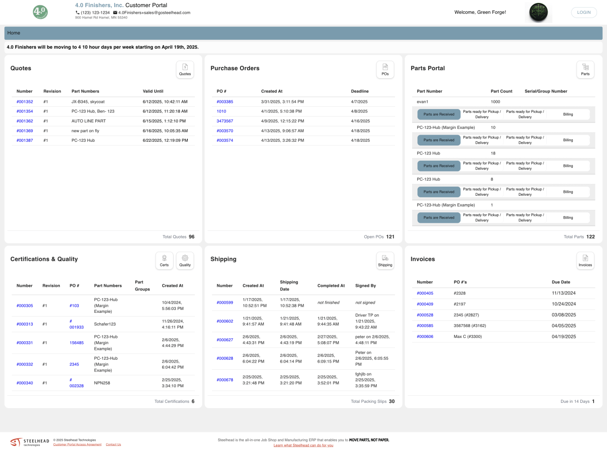This screenshot has width=607, height=455.
Task: Click the 4.0 Finishers logo
Action: click(x=40, y=12)
